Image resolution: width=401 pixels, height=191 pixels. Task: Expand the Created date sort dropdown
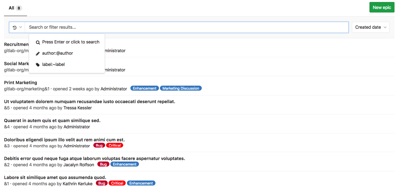370,27
